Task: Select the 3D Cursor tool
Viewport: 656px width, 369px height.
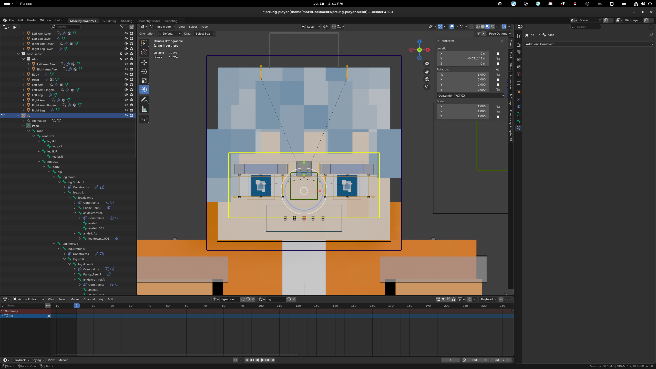Action: point(144,53)
